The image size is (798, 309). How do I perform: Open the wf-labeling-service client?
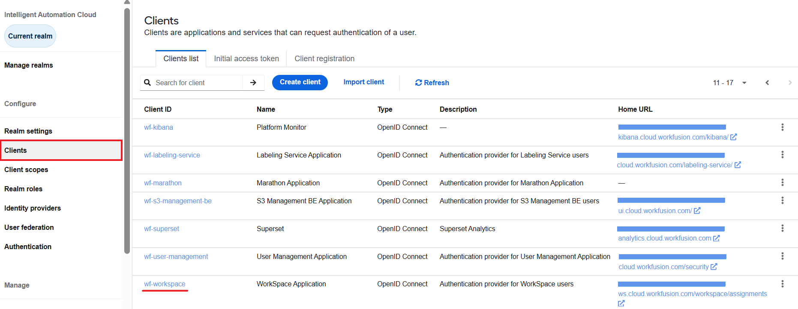click(x=172, y=155)
